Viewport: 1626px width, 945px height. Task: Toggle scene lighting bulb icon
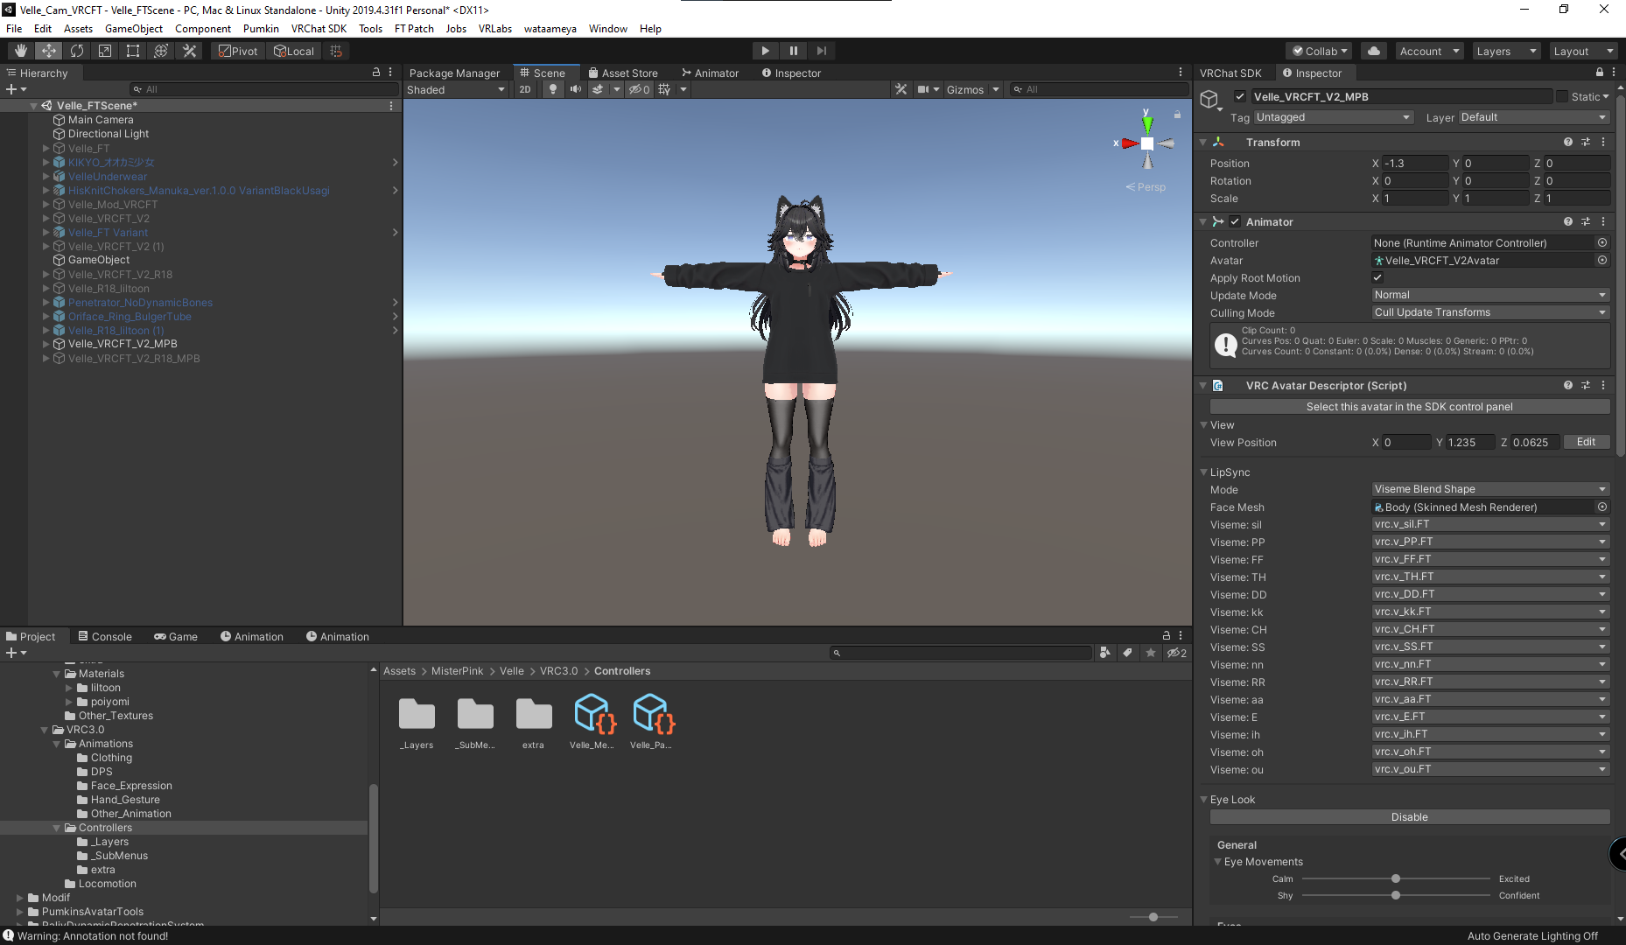pos(552,89)
